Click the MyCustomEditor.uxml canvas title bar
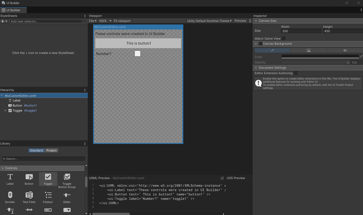Viewport: 363px width, 215px height. click(138, 27)
